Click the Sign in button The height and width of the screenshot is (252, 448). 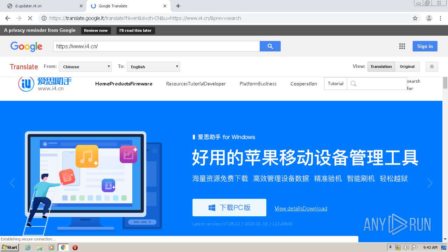point(425,46)
